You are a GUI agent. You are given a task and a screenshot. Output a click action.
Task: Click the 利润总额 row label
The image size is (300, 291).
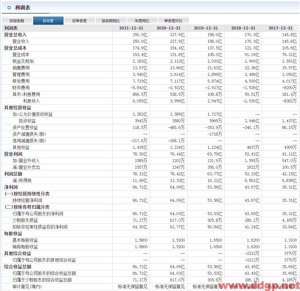pos(13,174)
